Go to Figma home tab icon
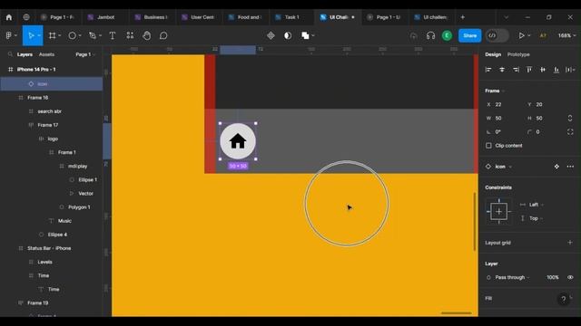Image resolution: width=581 pixels, height=326 pixels. pos(9,17)
